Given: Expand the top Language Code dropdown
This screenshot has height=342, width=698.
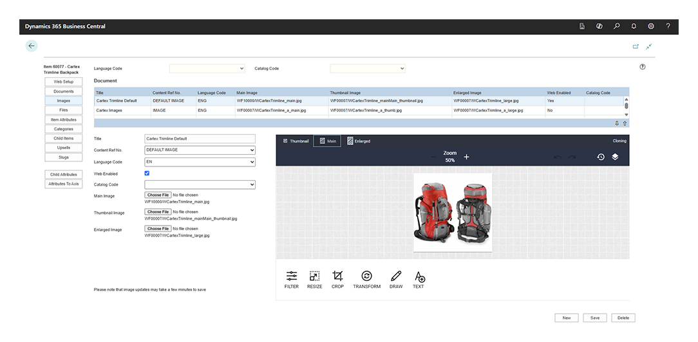Looking at the screenshot, I should click(207, 68).
